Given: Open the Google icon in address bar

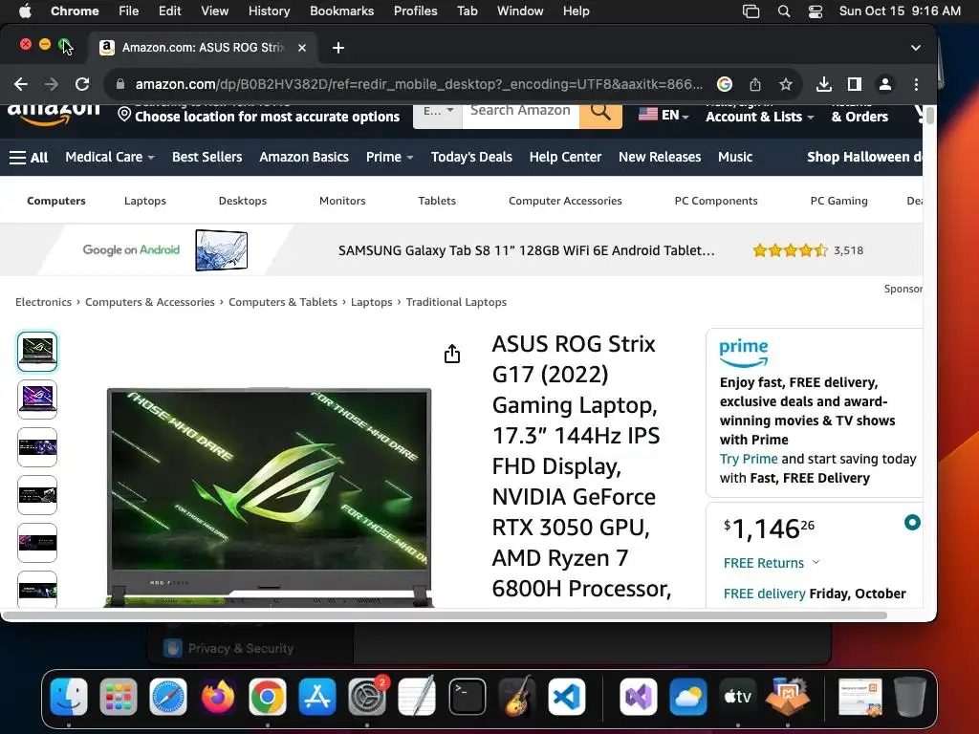Looking at the screenshot, I should pyautogui.click(x=725, y=84).
